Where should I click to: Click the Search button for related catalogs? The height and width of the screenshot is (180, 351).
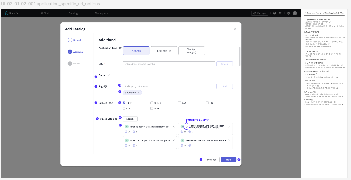[130, 119]
